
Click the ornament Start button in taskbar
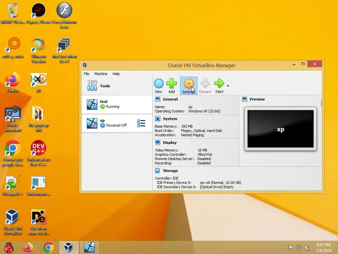tap(9, 247)
